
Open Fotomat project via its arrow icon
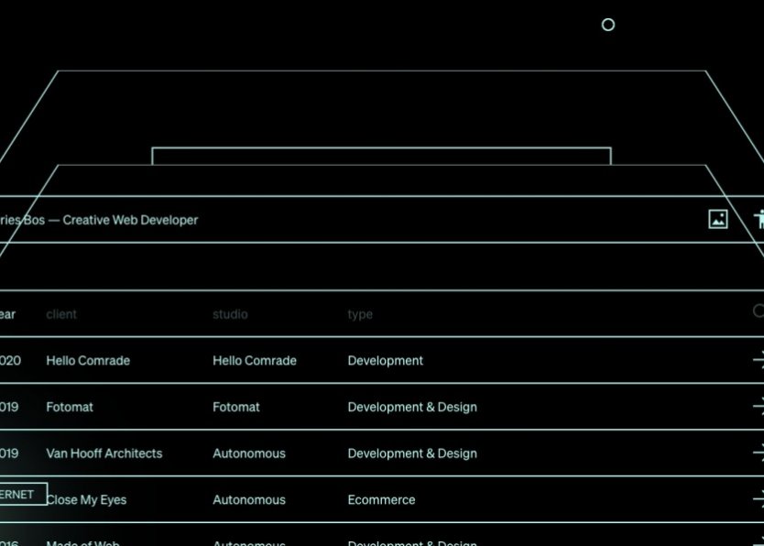pyautogui.click(x=758, y=407)
